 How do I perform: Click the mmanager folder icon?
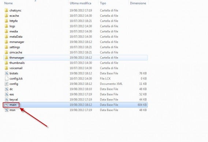point(6,42)
